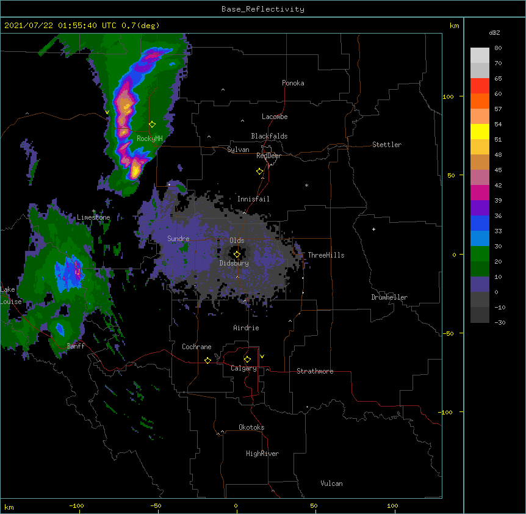526x514 pixels.
Task: Select the 36 dBZ blue color swatch
Action: tap(480, 223)
